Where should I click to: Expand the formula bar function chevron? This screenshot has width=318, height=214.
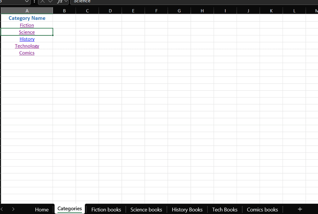pyautogui.click(x=66, y=1)
